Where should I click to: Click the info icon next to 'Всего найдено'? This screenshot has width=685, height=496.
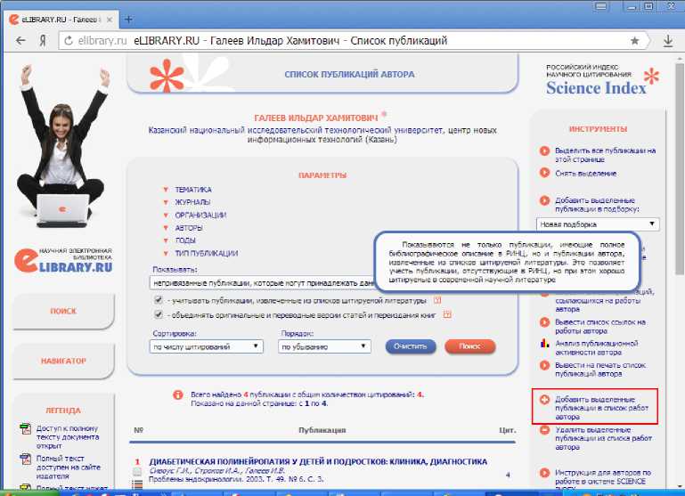[178, 395]
